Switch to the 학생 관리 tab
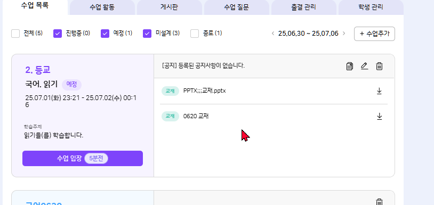Image resolution: width=434 pixels, height=205 pixels. coord(371,7)
